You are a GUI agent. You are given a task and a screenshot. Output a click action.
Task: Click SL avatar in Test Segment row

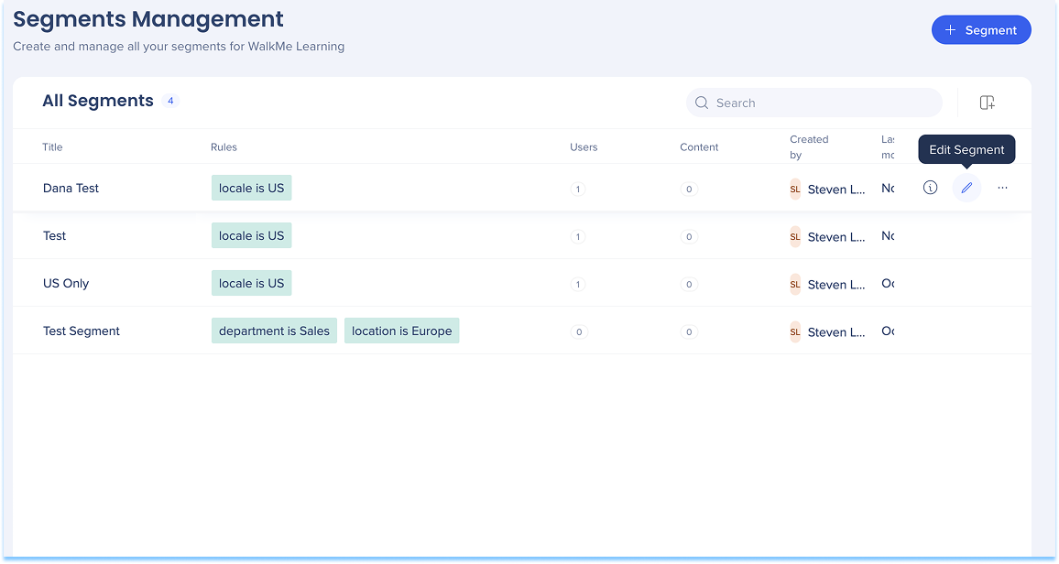point(794,331)
